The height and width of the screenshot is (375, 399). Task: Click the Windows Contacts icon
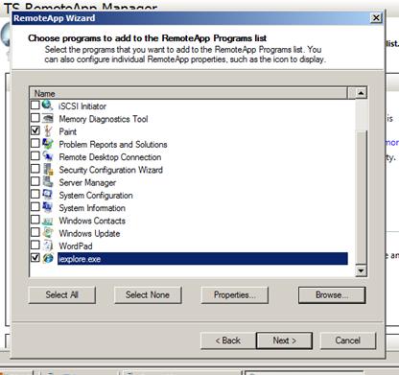[48, 221]
